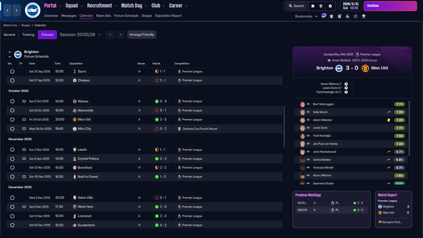Click the 7.70 rating for Bart Verbruggen
This screenshot has height=238, width=423.
tap(399, 104)
